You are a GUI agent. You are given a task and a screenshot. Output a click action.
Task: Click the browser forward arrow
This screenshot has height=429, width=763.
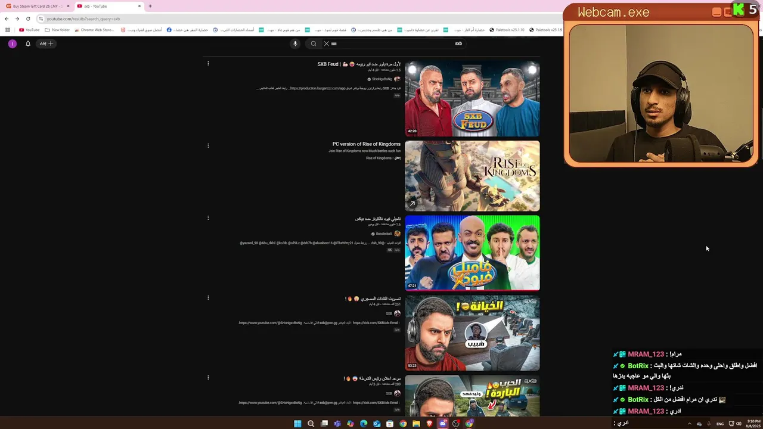pos(17,18)
